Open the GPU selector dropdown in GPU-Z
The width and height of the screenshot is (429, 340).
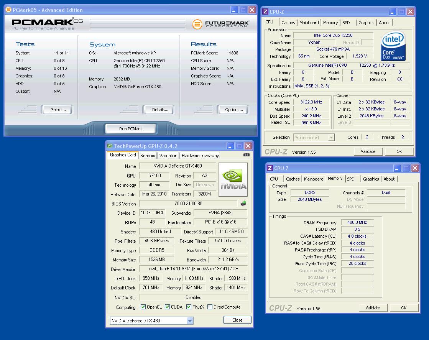190,320
